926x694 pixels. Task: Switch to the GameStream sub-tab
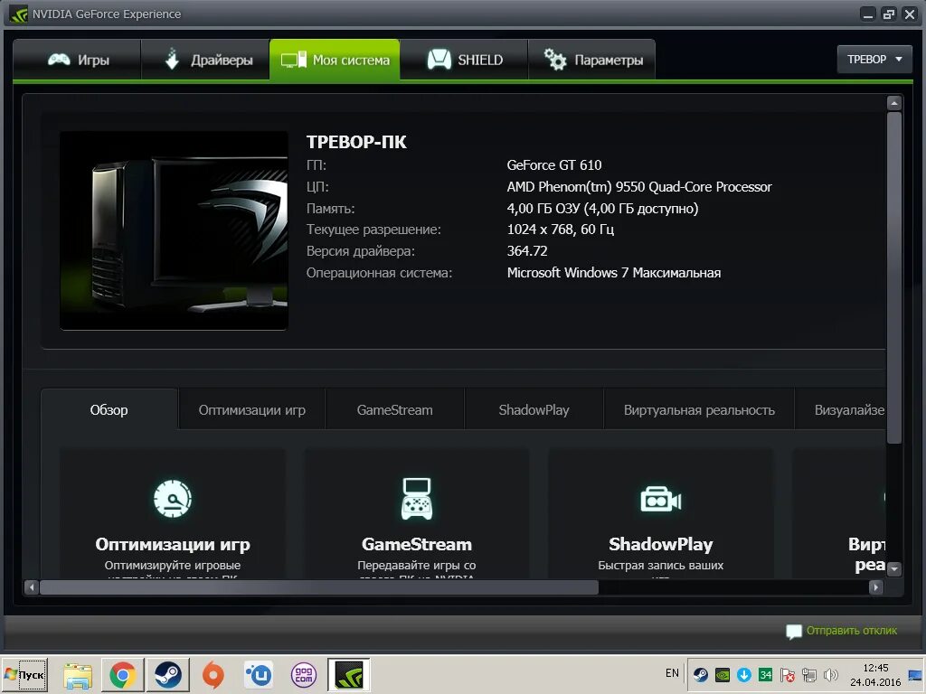pyautogui.click(x=394, y=409)
